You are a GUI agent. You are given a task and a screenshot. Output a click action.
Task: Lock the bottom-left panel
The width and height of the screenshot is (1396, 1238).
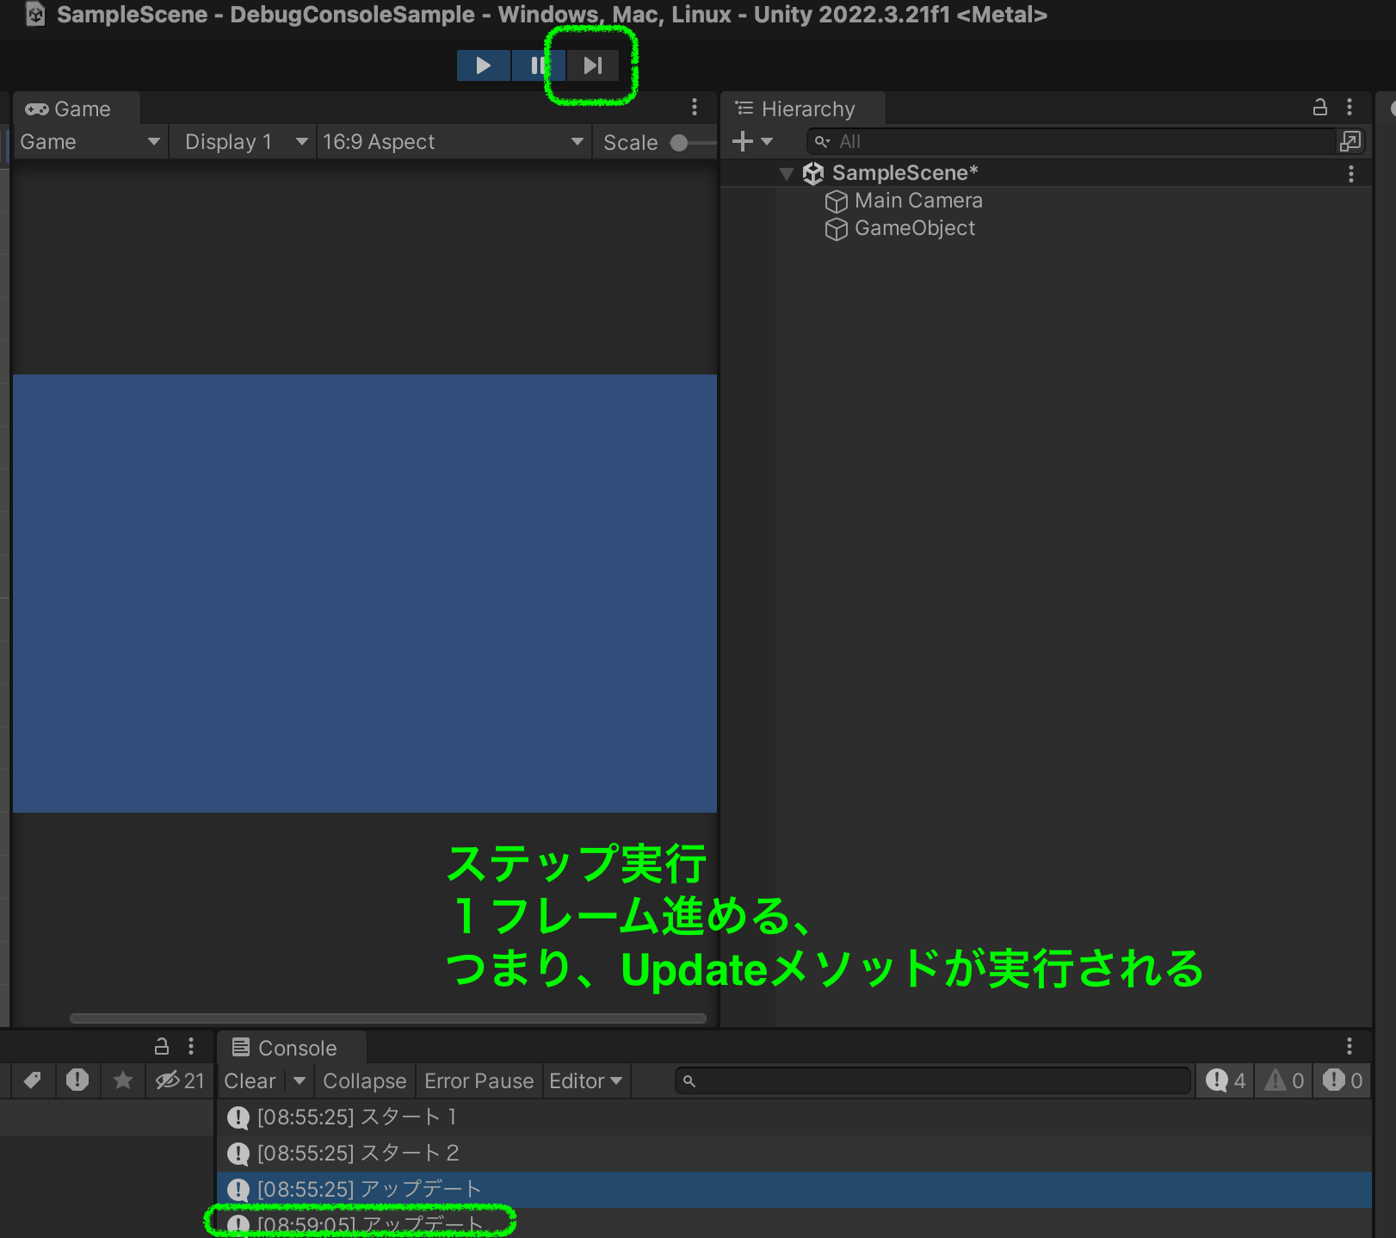[x=161, y=1046]
